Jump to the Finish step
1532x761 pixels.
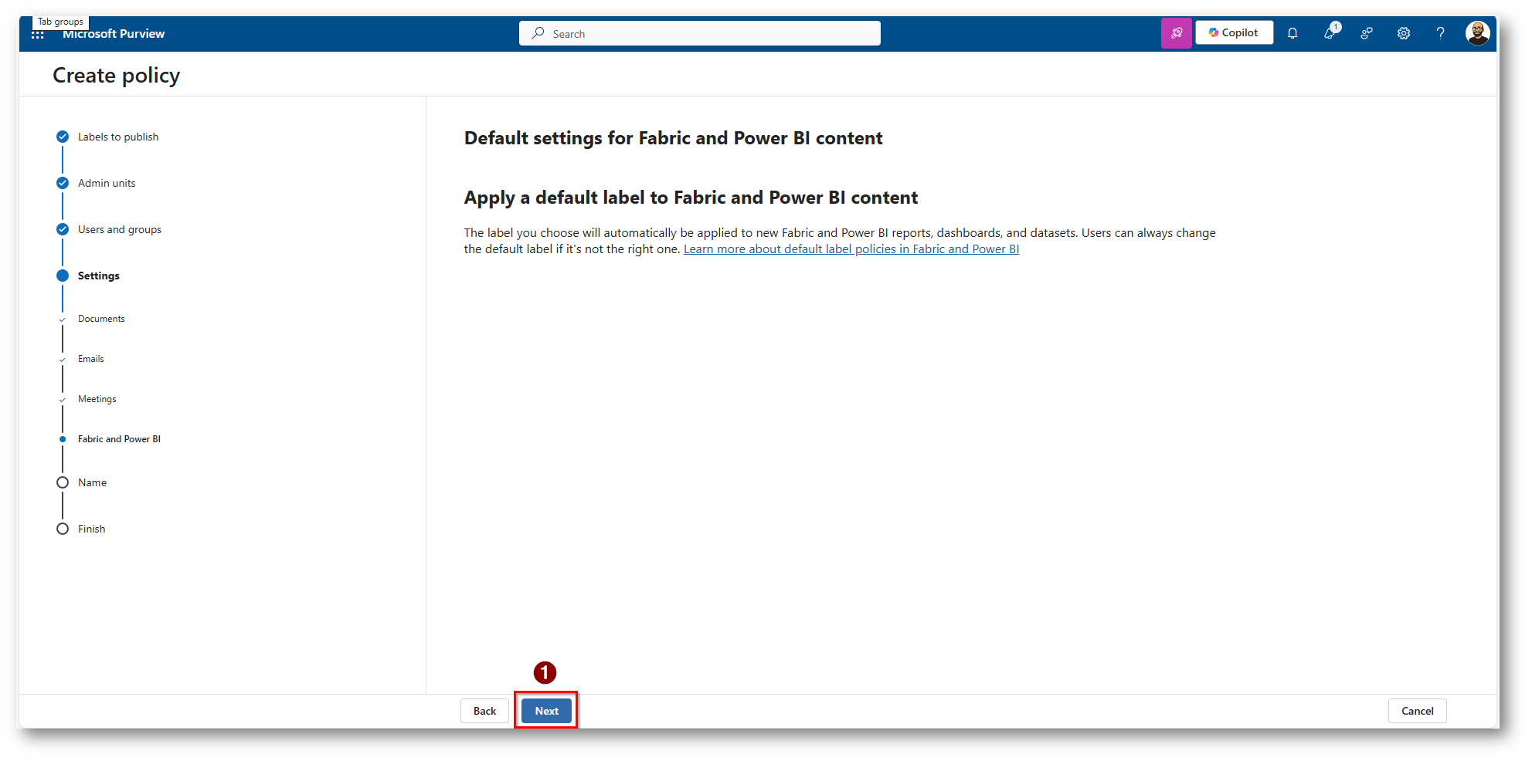point(92,529)
